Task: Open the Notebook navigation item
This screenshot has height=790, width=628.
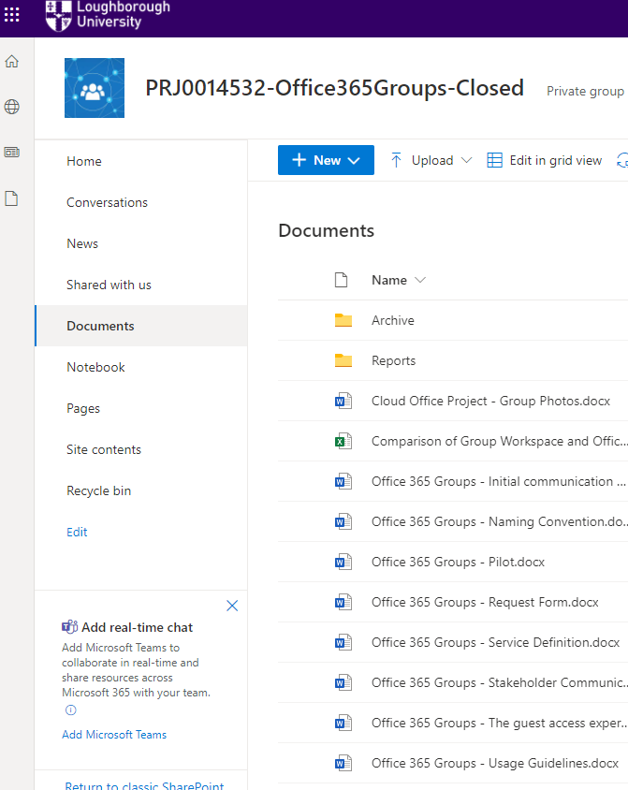Action: (95, 367)
